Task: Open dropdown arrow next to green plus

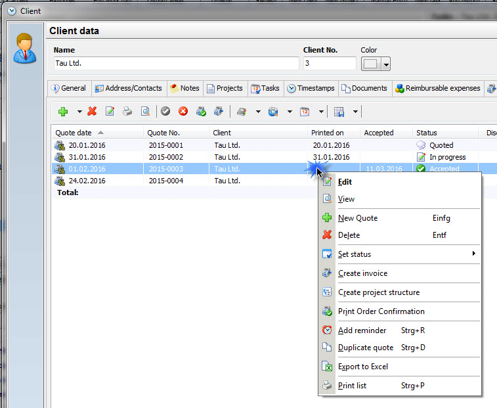Action: (79, 112)
